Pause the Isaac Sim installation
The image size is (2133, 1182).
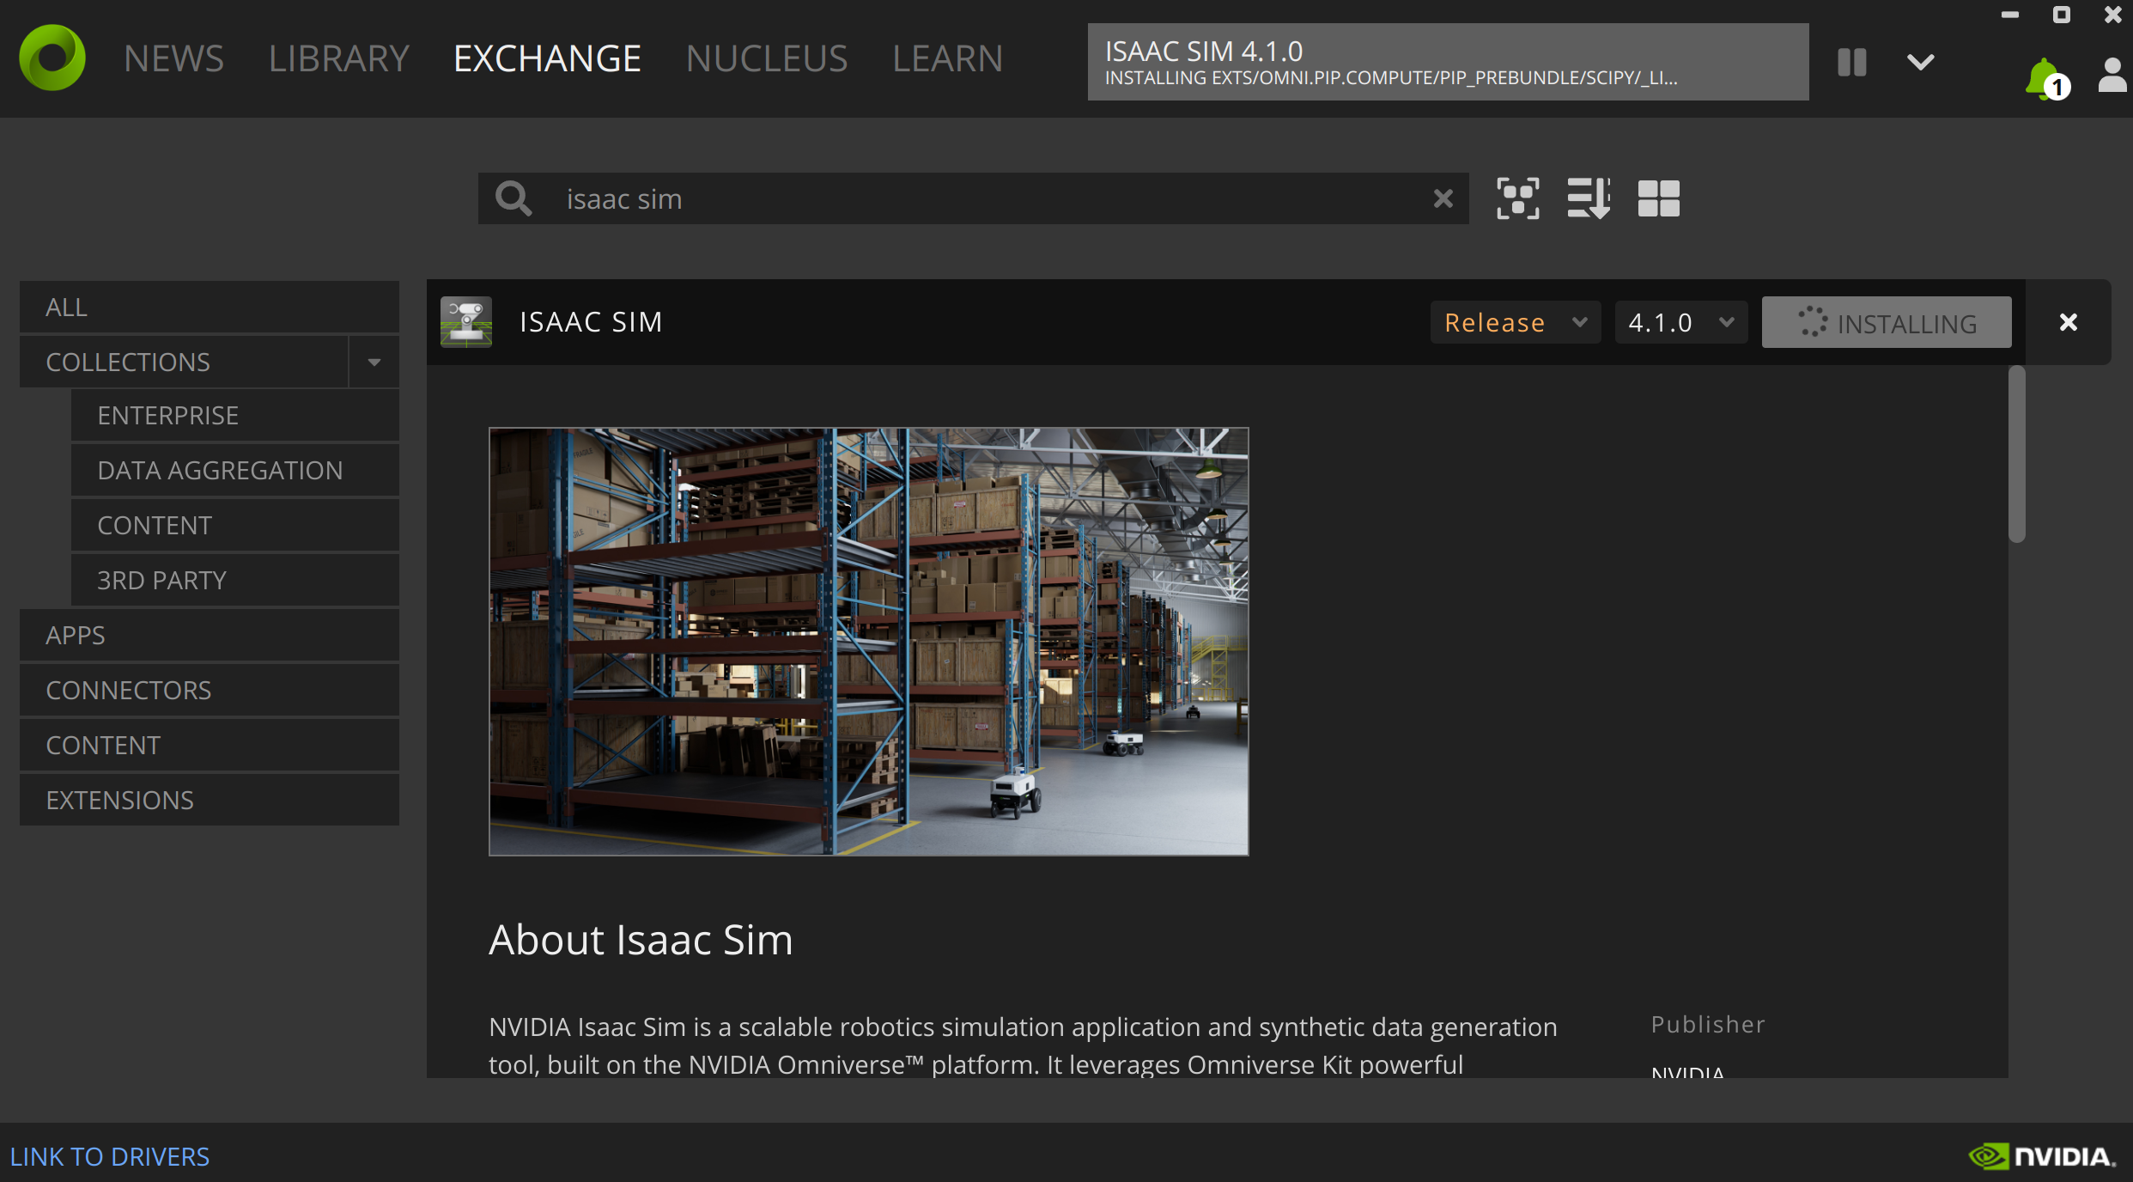pos(1852,62)
